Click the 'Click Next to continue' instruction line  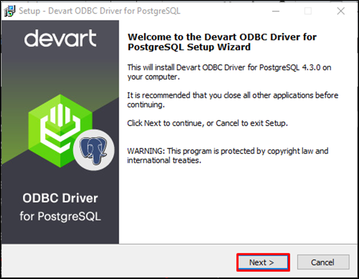point(207,123)
